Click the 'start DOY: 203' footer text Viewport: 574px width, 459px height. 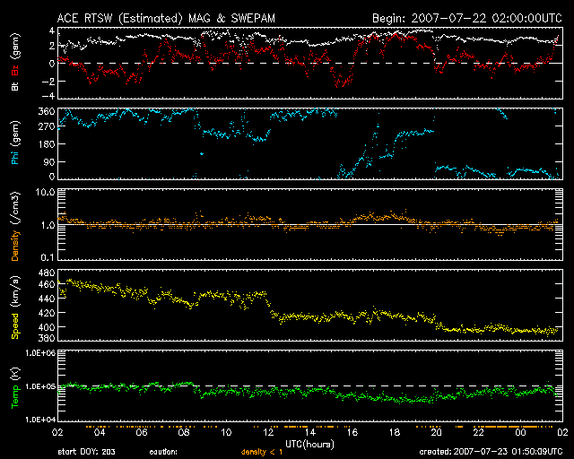(x=86, y=452)
